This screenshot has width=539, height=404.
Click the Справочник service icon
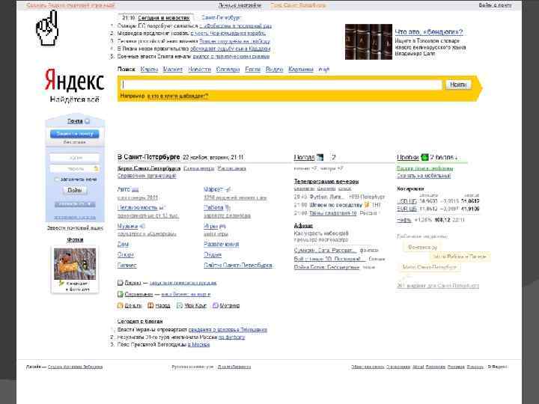pos(121,294)
